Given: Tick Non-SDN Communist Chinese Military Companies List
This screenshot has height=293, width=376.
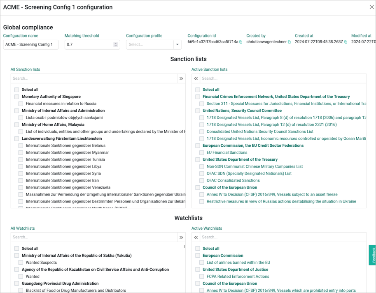Looking at the screenshot, I should (202, 166).
